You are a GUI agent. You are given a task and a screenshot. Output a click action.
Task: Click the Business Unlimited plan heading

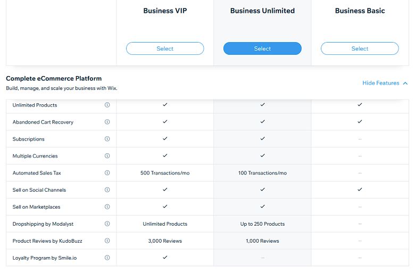tap(262, 11)
